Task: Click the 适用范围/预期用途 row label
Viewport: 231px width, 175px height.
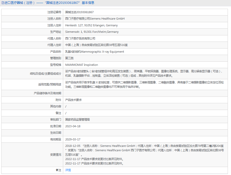Action: (50, 85)
